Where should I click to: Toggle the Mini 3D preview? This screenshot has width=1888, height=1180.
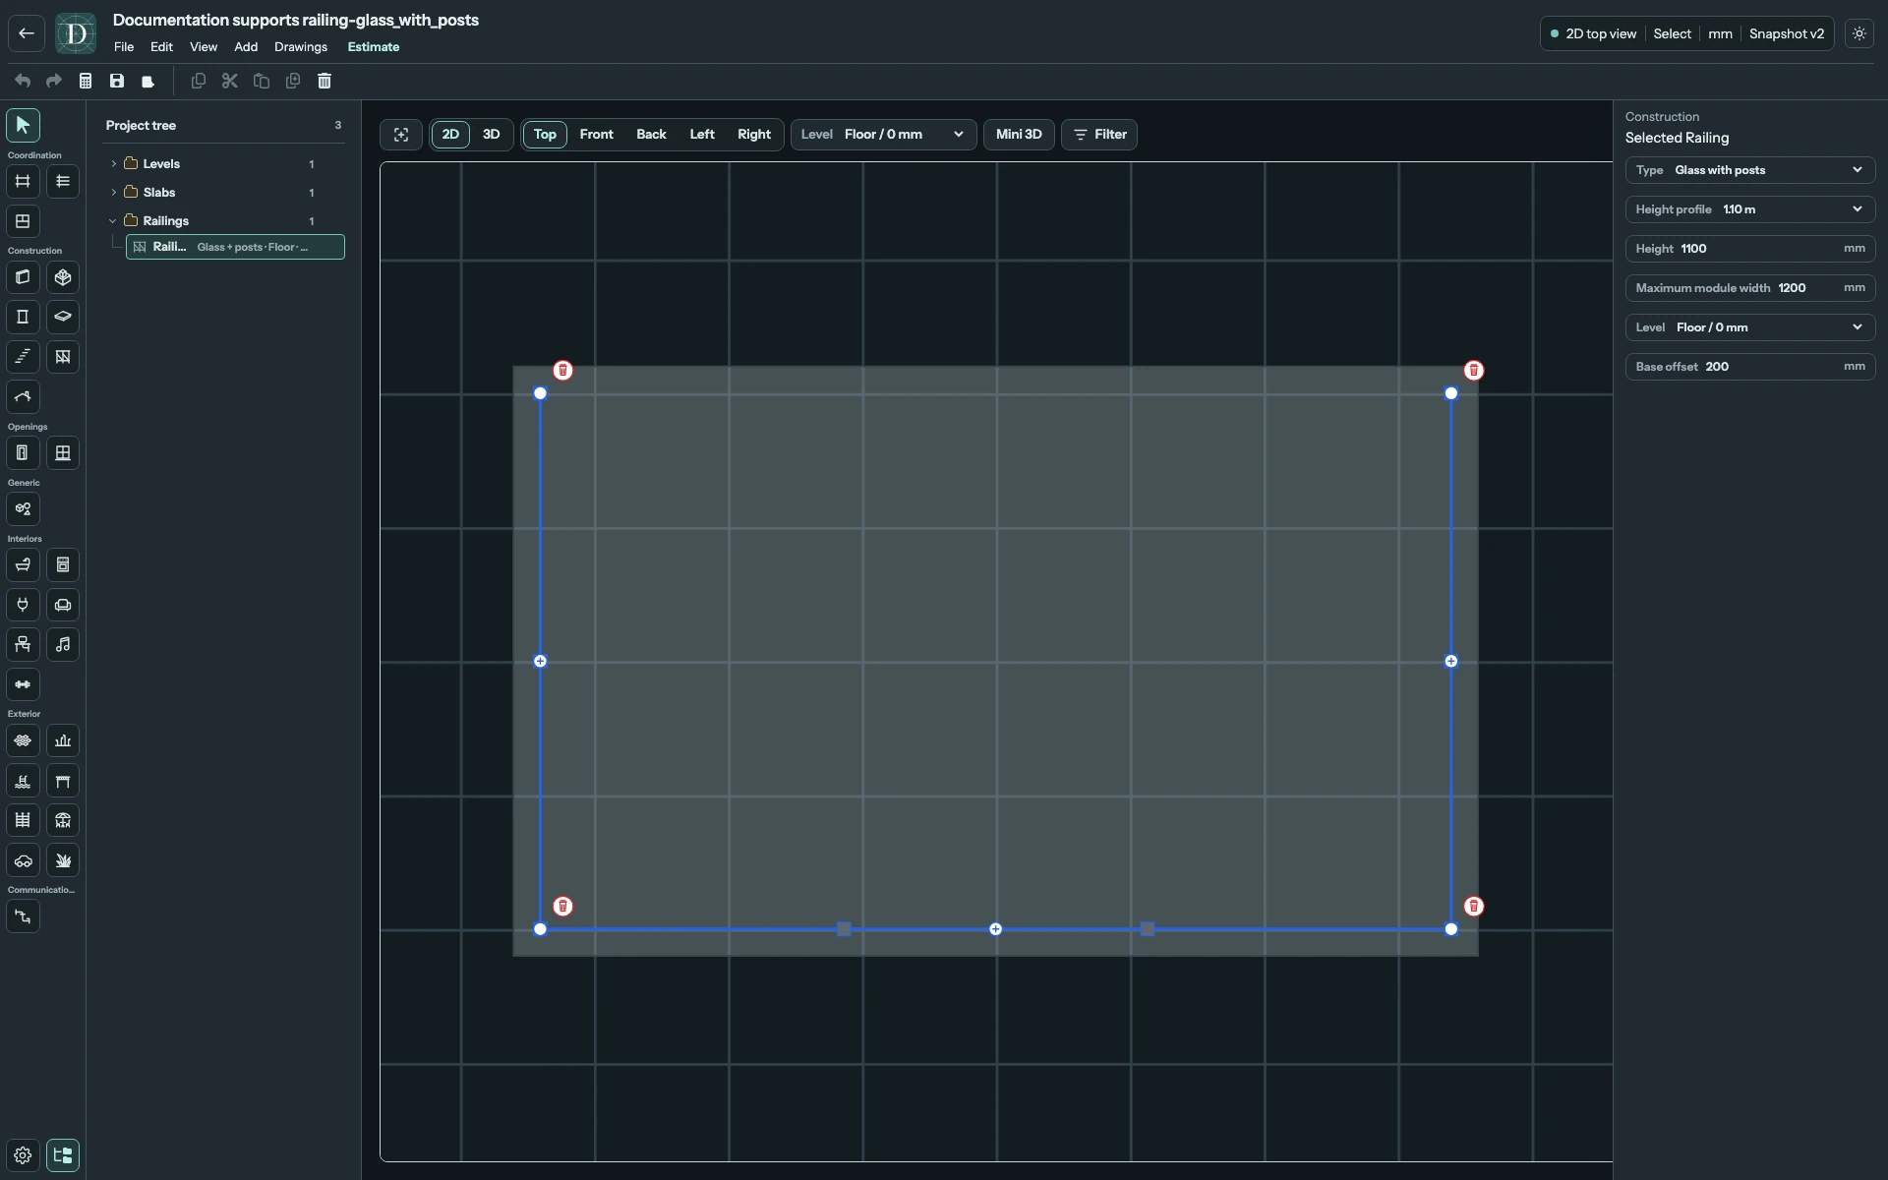(x=1019, y=135)
